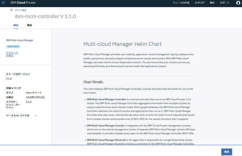Click the blue 構成 button
The image size is (242, 156).
(227, 152)
